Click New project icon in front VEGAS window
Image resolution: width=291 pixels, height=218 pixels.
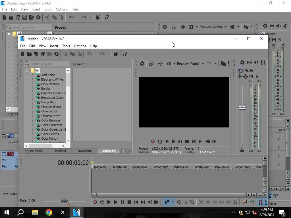22,54
